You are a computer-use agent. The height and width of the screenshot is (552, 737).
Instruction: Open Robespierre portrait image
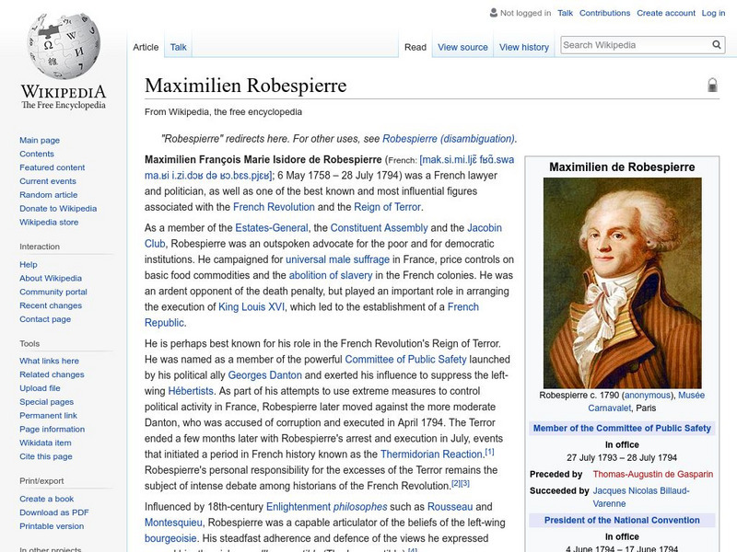coord(622,282)
